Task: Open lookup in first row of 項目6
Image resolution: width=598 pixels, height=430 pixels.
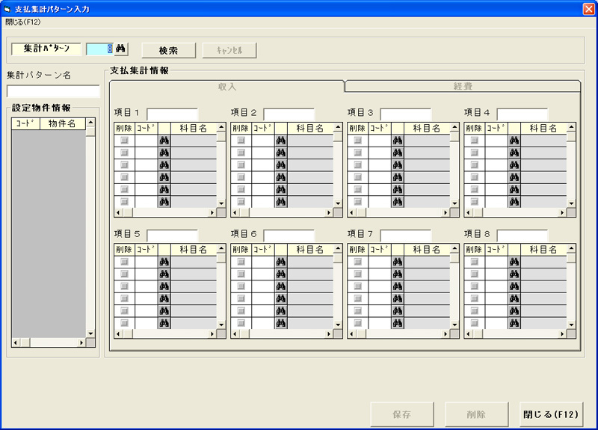Action: click(281, 262)
